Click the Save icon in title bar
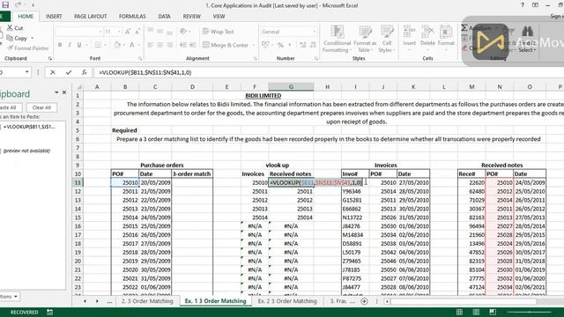Image resolution: width=564 pixels, height=317 pixels. point(5,5)
